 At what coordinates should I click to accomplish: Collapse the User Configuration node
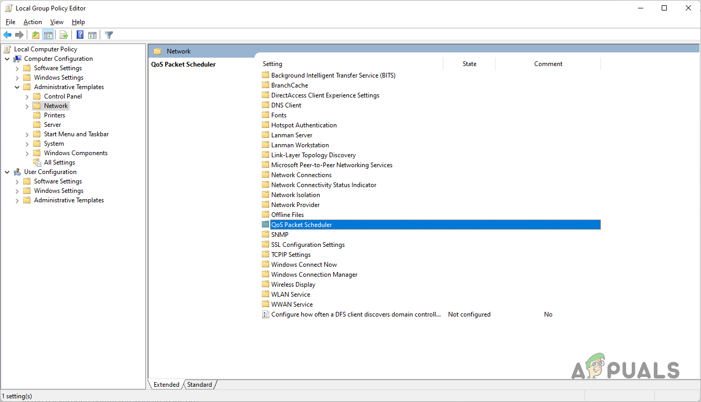coord(7,172)
